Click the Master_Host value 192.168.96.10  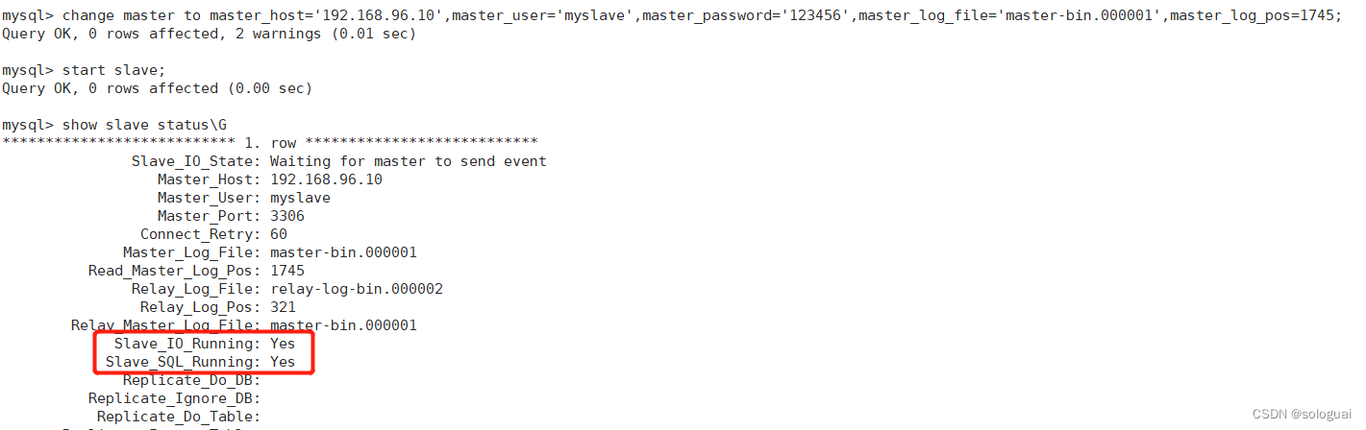pos(326,179)
